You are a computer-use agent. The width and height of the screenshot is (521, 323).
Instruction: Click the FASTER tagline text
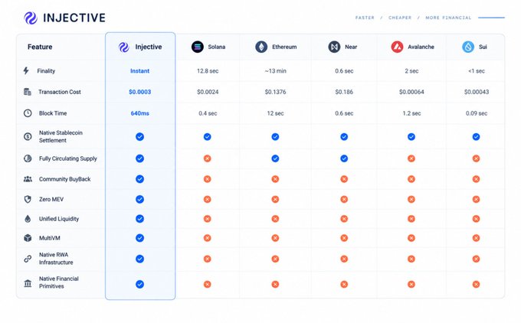point(365,18)
